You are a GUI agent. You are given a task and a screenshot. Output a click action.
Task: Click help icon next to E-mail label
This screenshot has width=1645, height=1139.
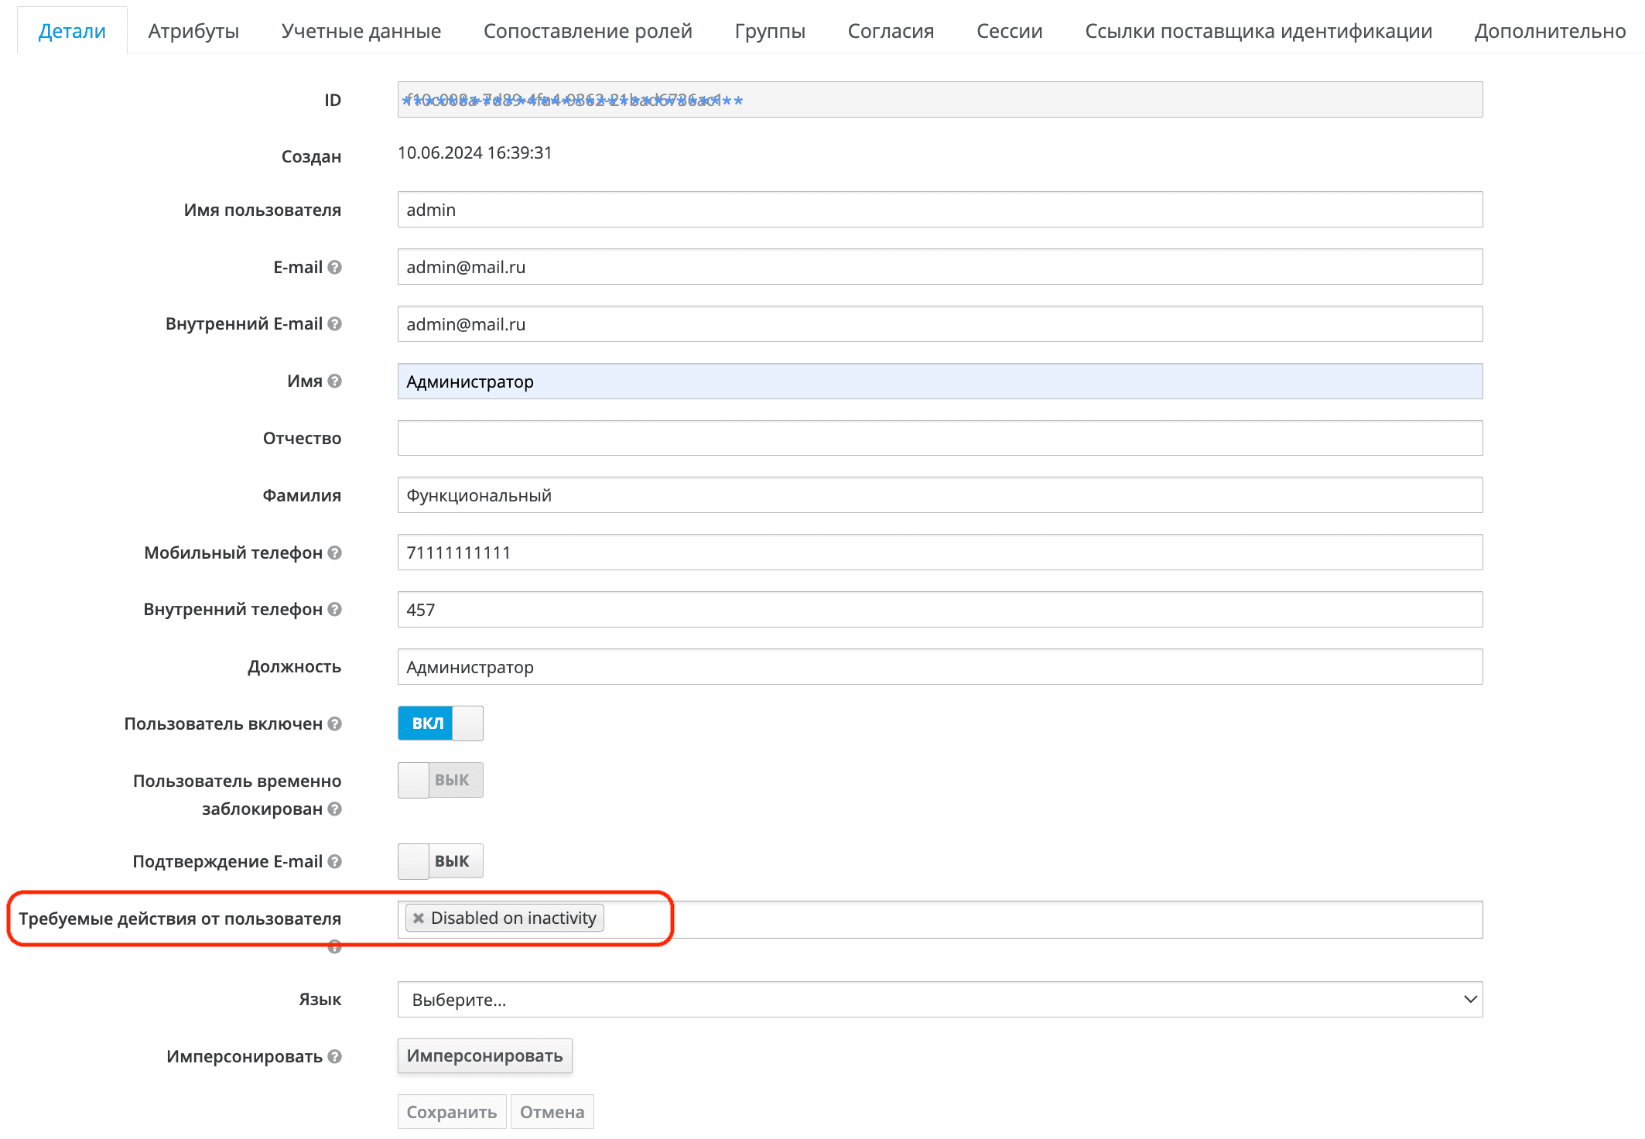(334, 267)
